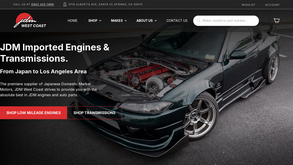Select the About Us menu label

click(144, 21)
